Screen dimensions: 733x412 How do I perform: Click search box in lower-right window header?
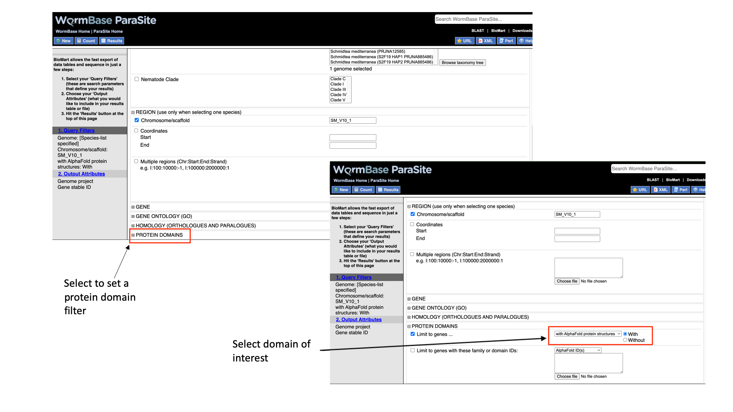pos(658,168)
